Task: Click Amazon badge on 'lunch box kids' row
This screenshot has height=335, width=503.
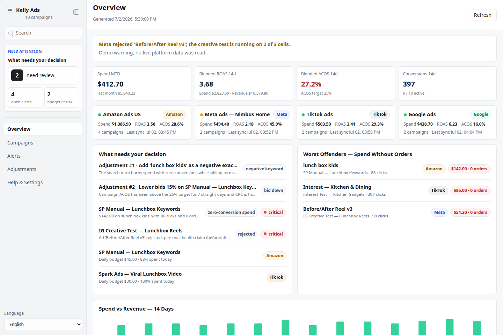Action: point(434,169)
